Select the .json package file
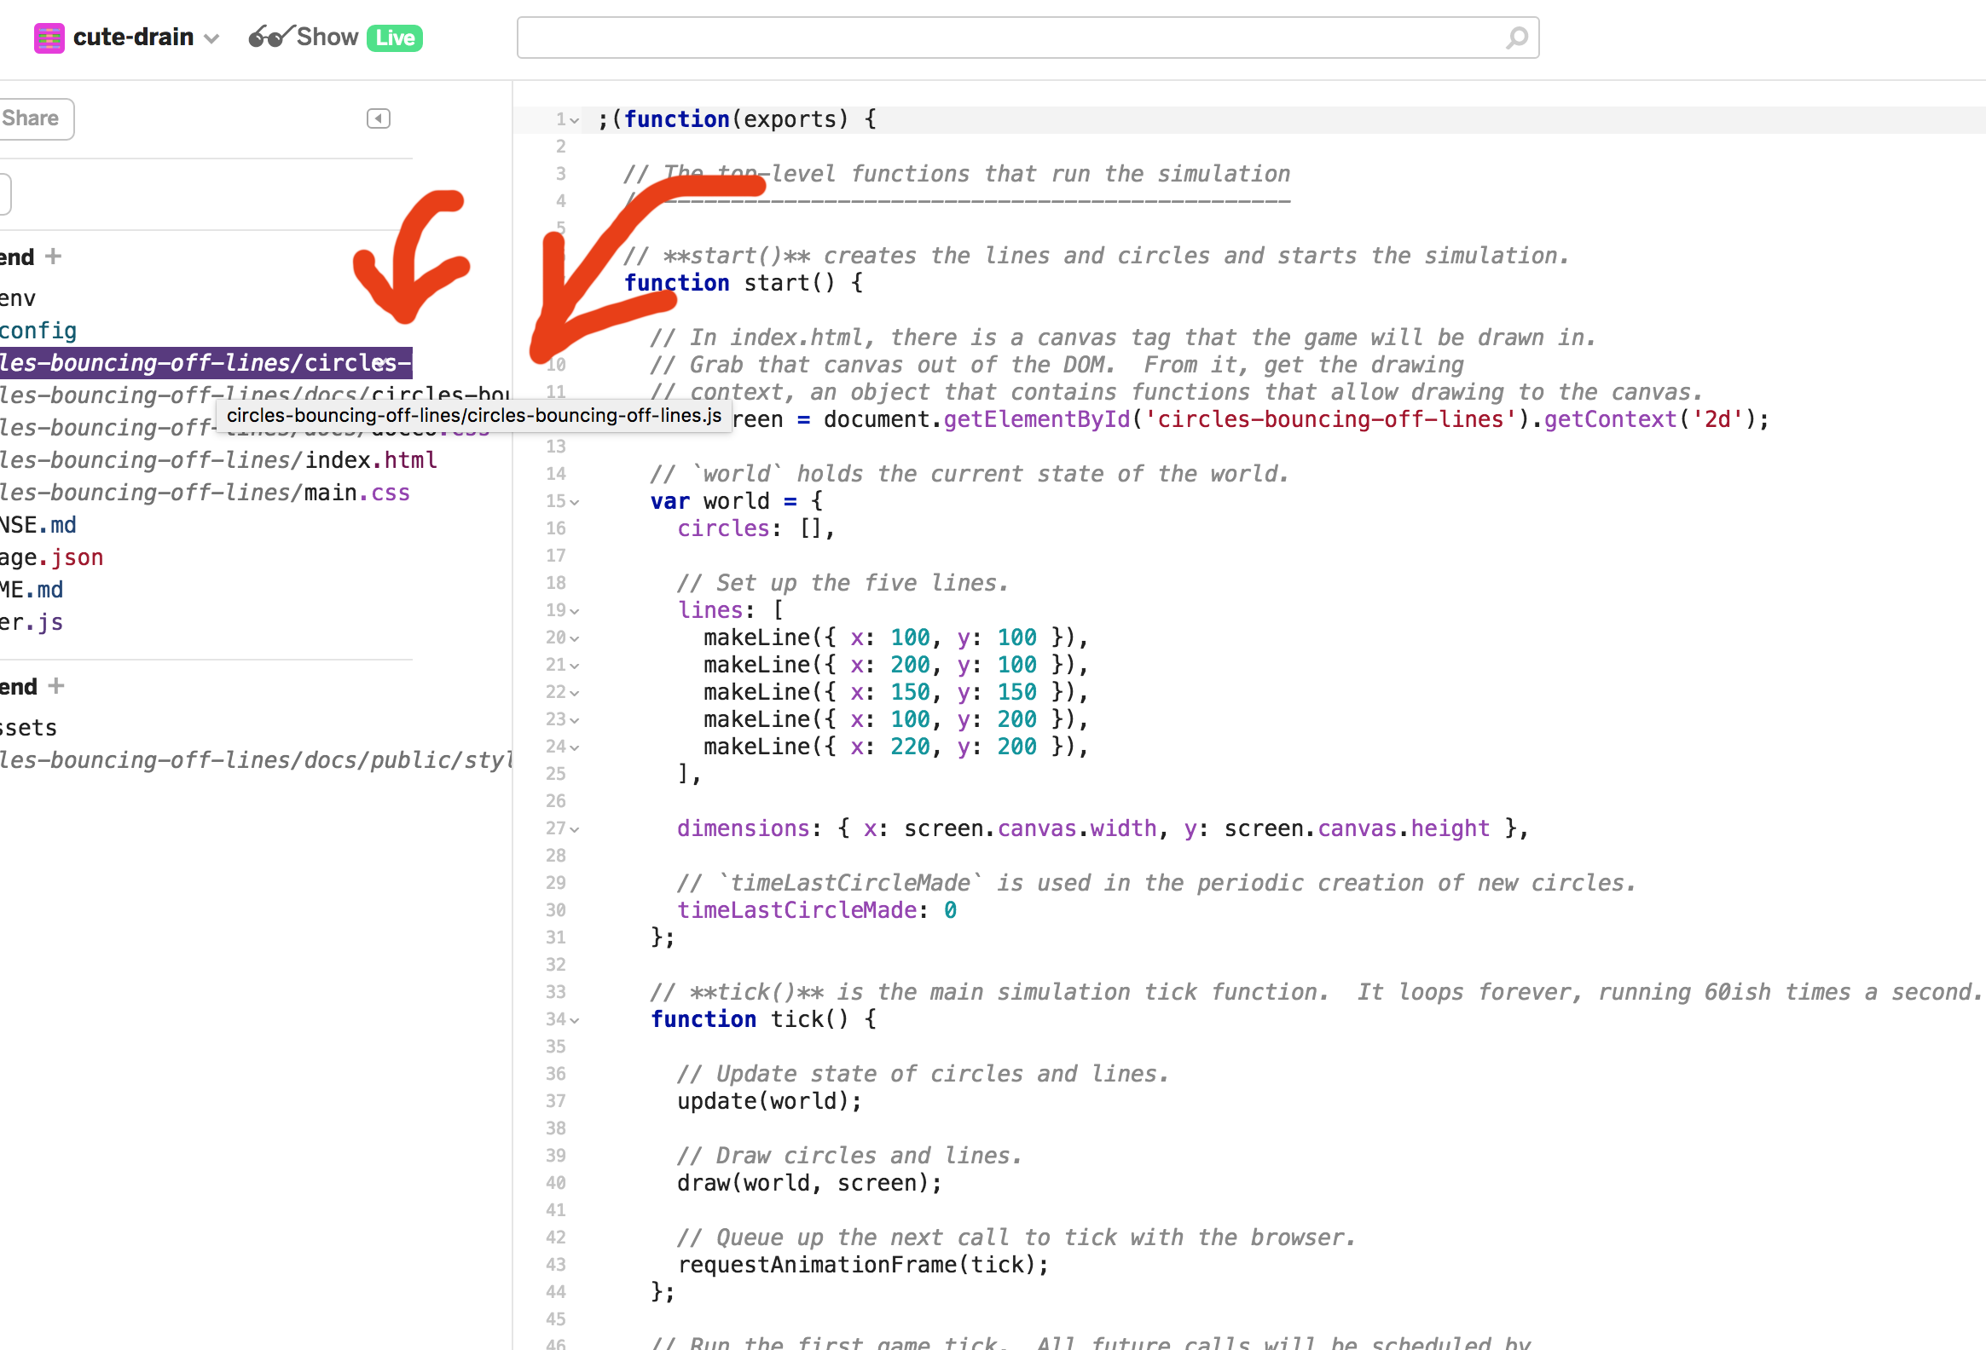Screen dimensions: 1986x1350 [x=51, y=557]
